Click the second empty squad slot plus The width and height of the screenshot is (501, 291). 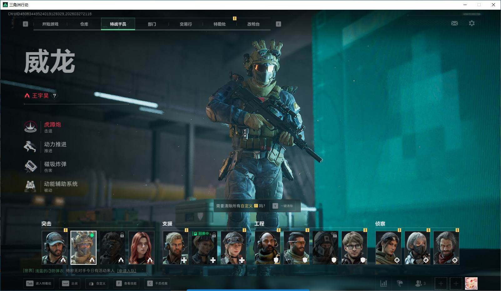tap(456, 284)
